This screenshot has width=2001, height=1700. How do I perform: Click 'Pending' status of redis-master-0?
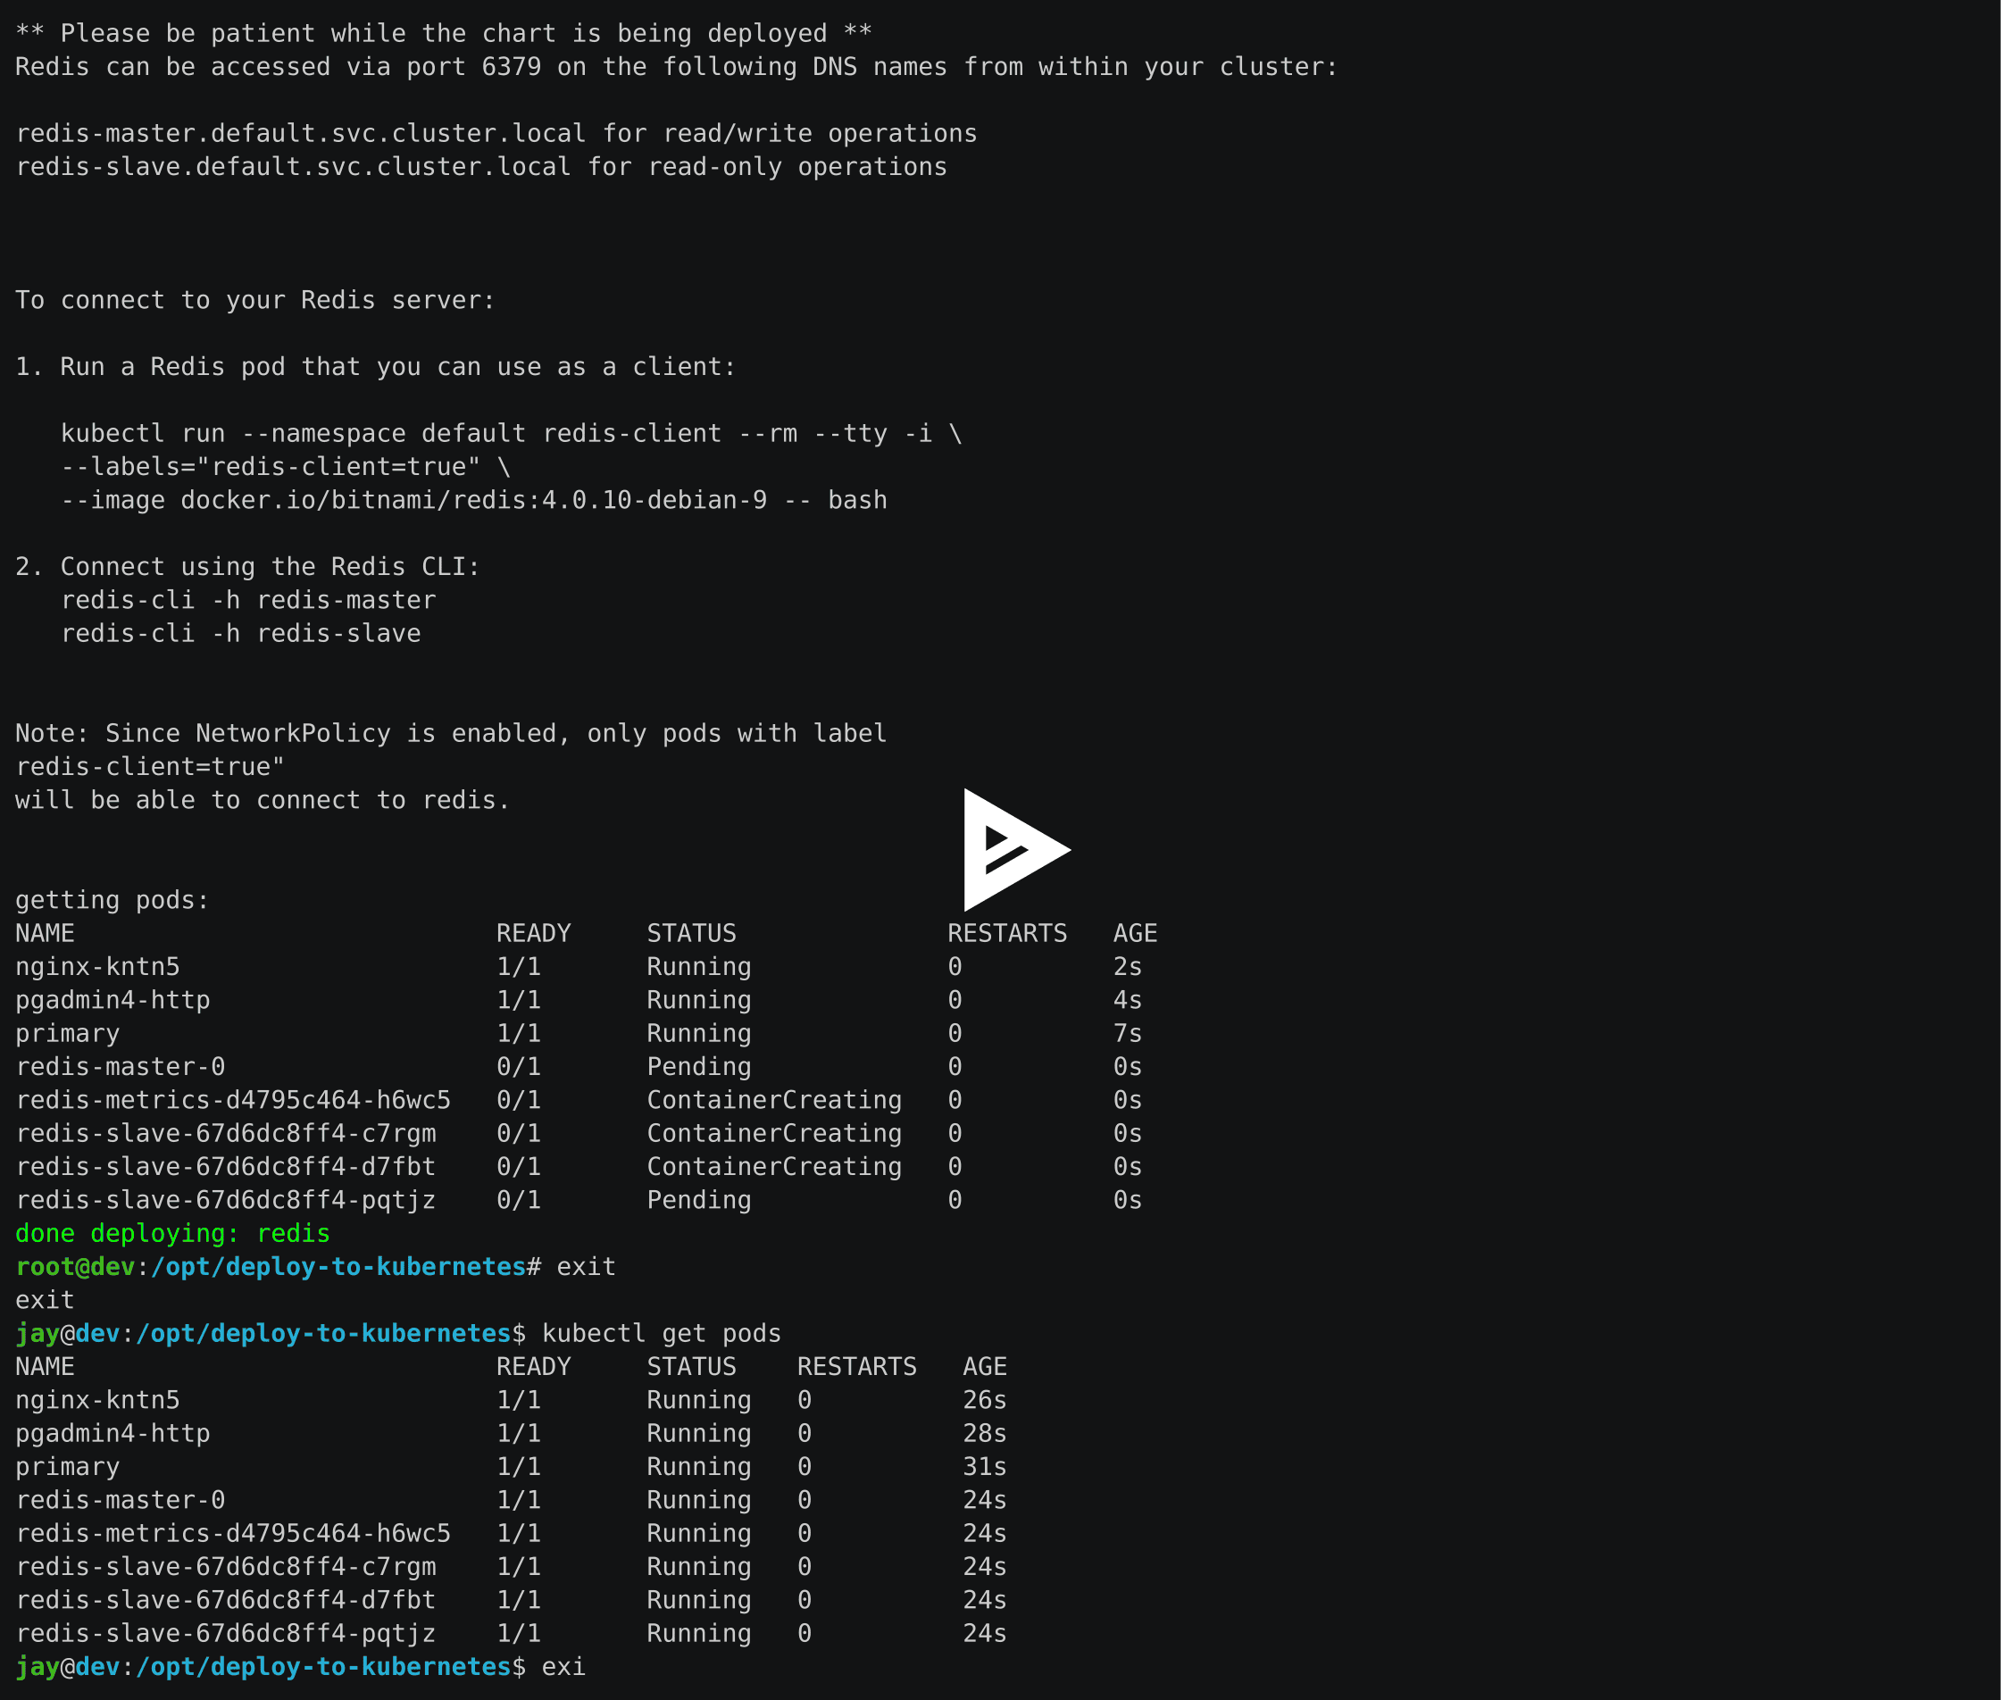(x=699, y=1066)
